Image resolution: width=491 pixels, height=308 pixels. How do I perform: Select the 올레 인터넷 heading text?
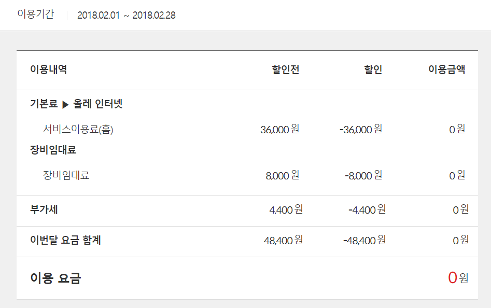pyautogui.click(x=98, y=104)
